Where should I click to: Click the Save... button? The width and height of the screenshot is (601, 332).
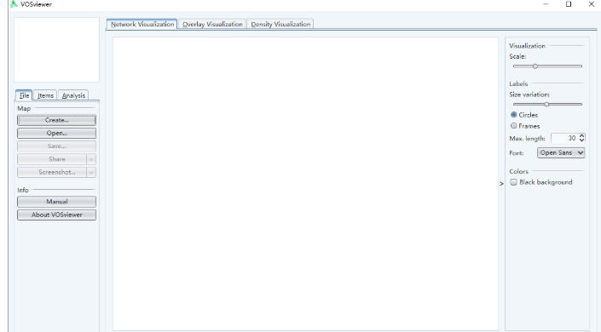(x=57, y=146)
